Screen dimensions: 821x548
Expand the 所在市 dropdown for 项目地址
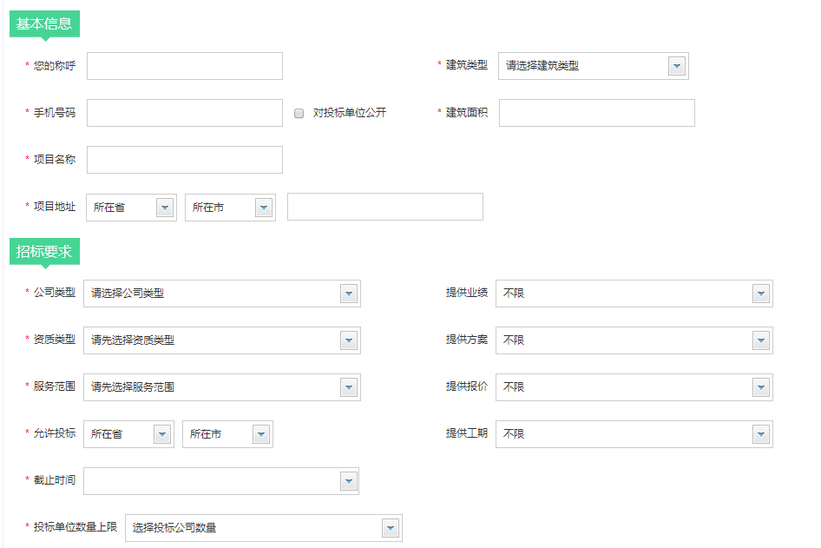230,208
